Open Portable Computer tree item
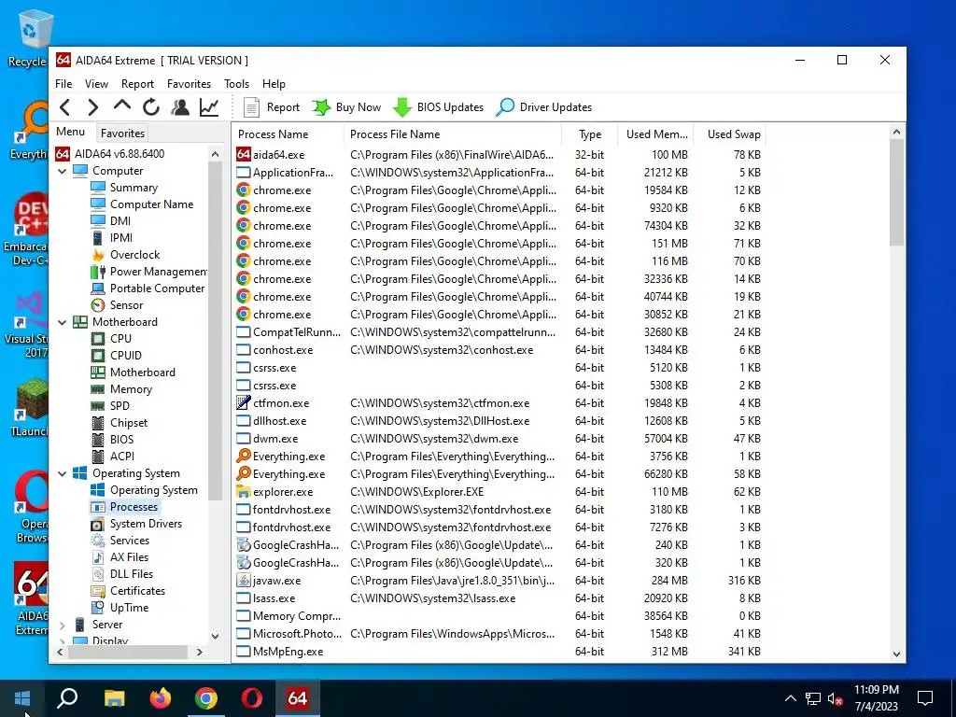Screen dimensions: 956x717 click(x=148, y=288)
